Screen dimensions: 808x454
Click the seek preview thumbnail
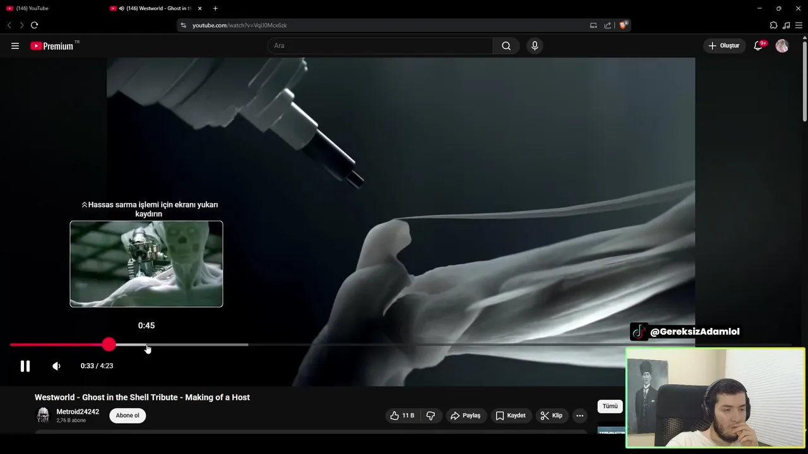pos(146,264)
